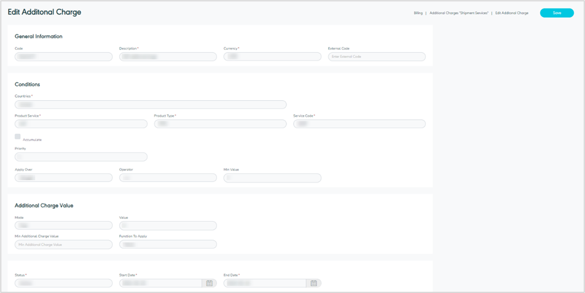
Task: Open the Apply Over dropdown
Action: [63, 178]
